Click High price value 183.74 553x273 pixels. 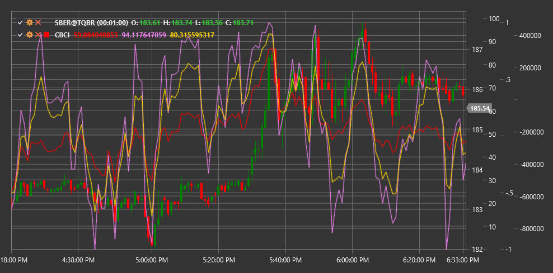182,23
